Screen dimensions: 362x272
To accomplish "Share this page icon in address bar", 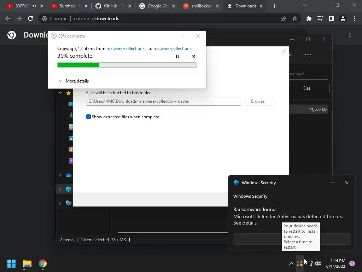I will point(284,18).
